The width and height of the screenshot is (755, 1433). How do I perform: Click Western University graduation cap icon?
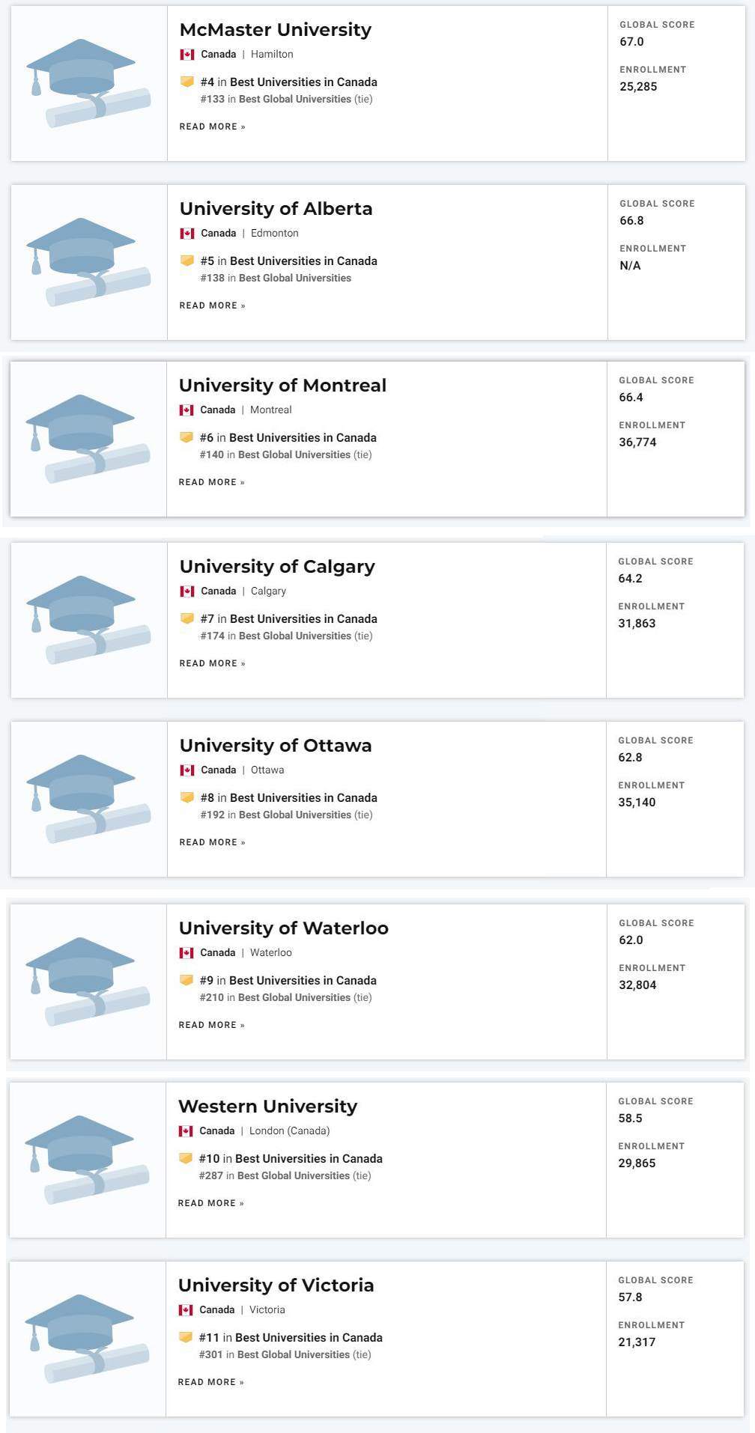(87, 1160)
